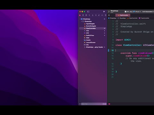154x115 pixels.
Task: Click super.viewDidLoad() code line
Action: tap(138, 56)
